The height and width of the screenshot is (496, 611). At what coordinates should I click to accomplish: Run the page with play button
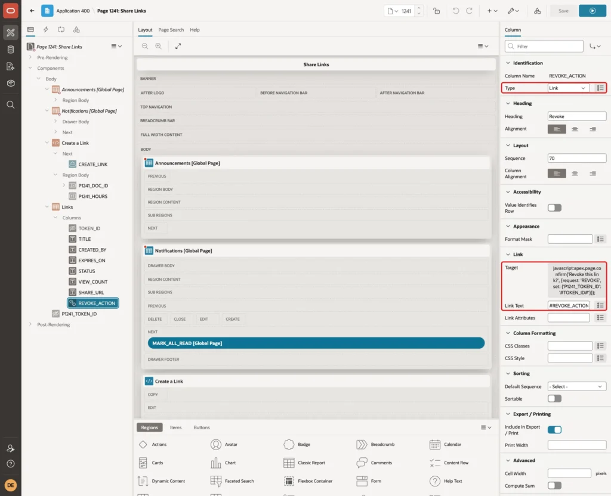593,11
